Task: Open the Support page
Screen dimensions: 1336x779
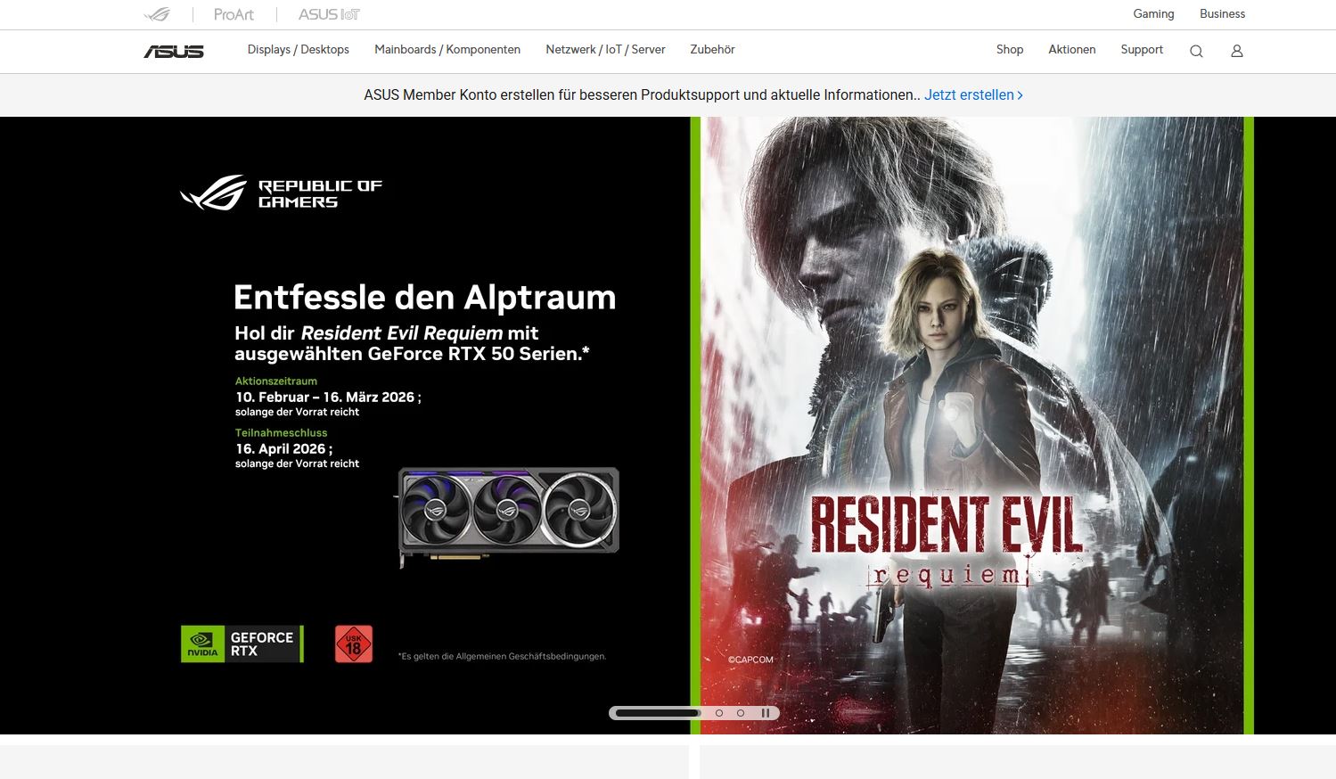Action: point(1141,50)
